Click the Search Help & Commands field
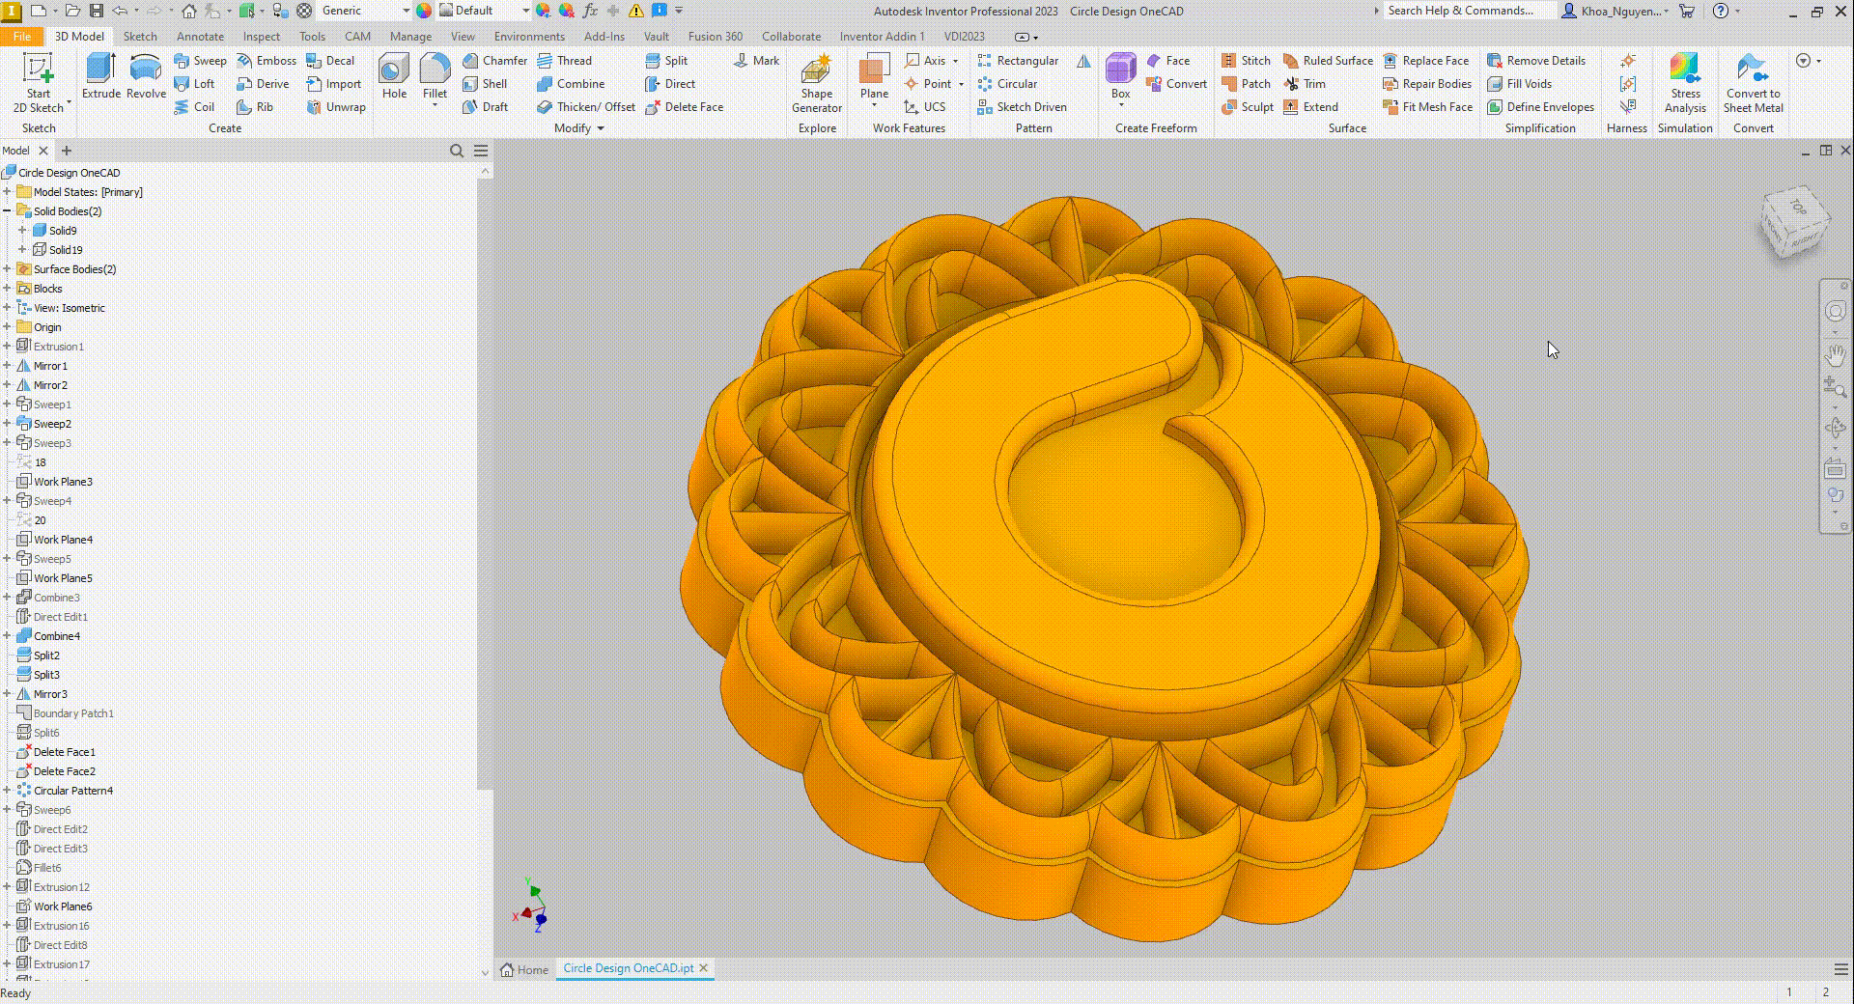This screenshot has width=1854, height=1004. 1468,11
